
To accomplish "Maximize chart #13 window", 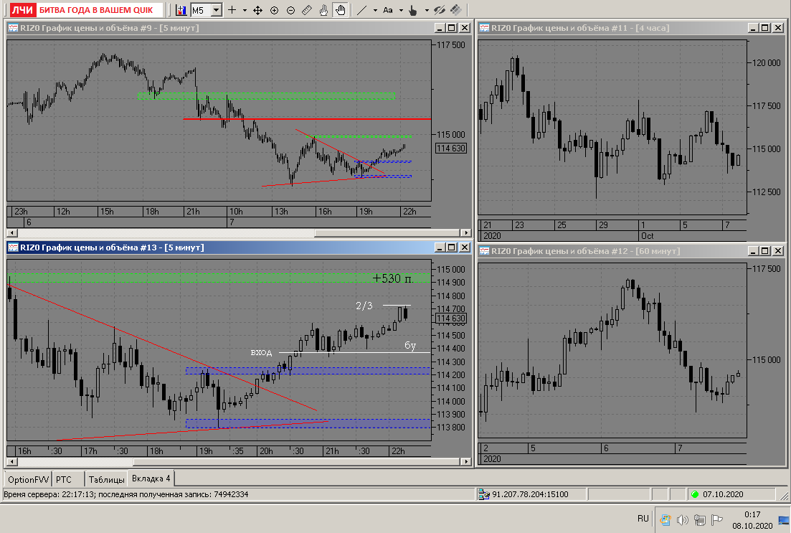I will click(452, 247).
